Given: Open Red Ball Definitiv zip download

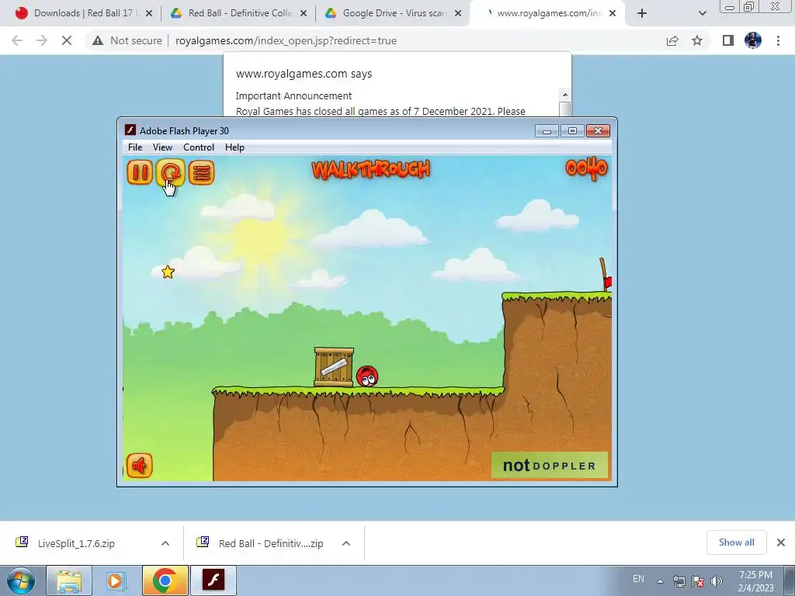Looking at the screenshot, I should pos(271,543).
